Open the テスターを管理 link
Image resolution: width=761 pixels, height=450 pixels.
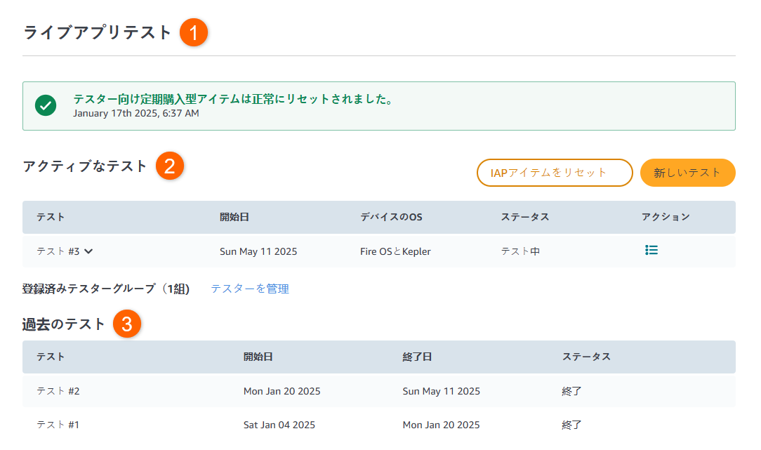[250, 289]
